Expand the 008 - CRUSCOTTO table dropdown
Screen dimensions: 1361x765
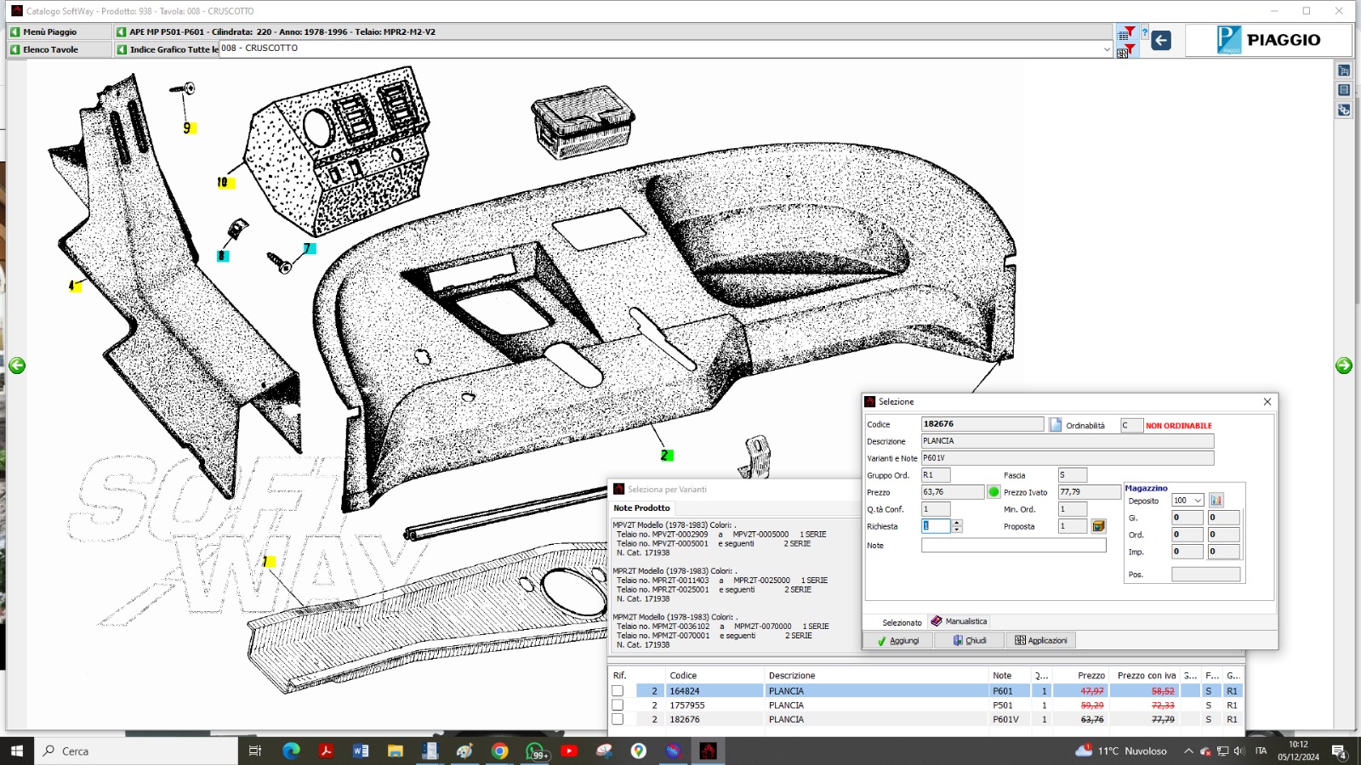(1107, 49)
